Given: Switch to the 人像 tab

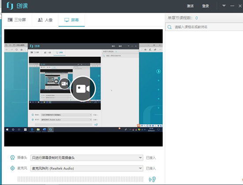Looking at the screenshot, I should click(x=45, y=20).
